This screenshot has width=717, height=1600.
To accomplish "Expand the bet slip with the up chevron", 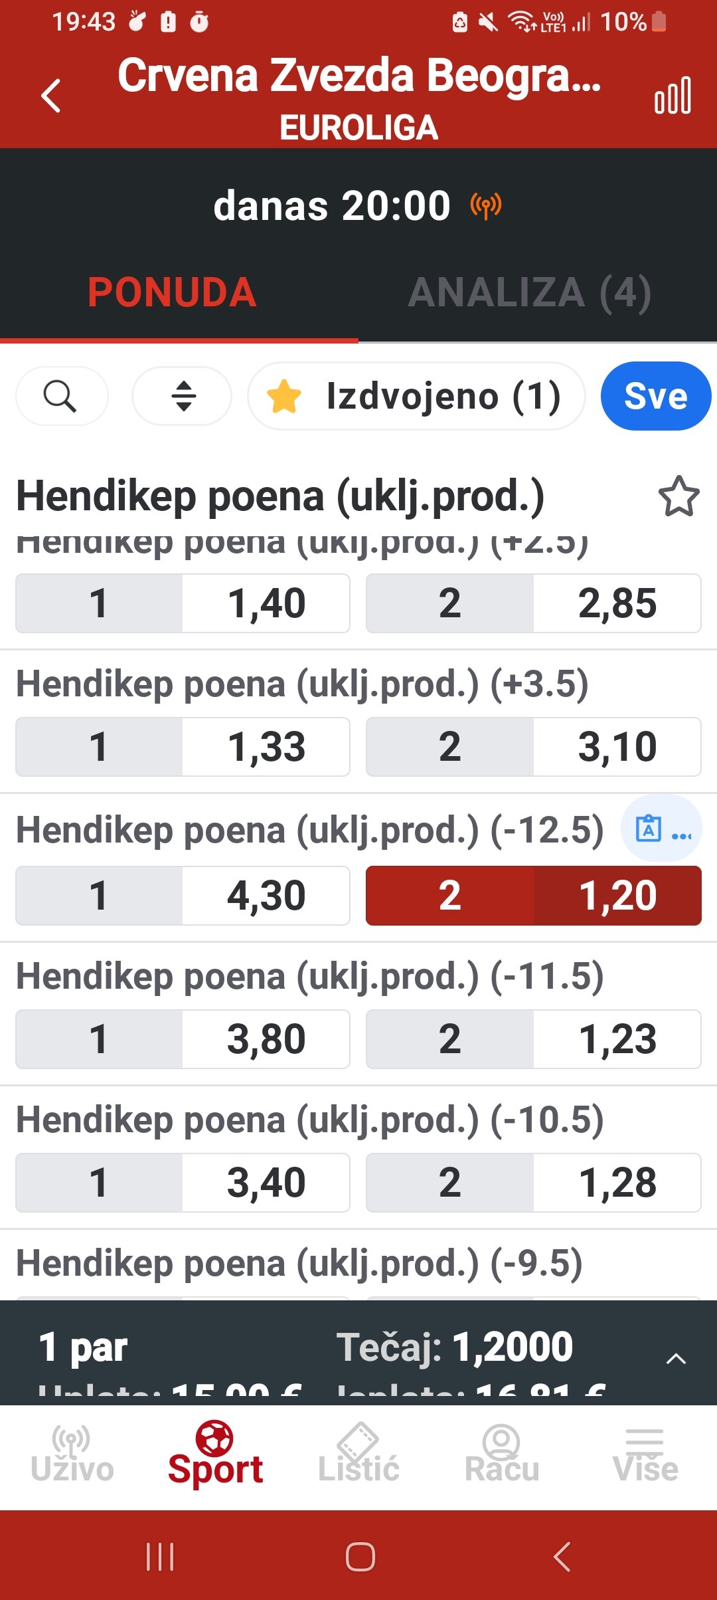I will coord(676,1358).
